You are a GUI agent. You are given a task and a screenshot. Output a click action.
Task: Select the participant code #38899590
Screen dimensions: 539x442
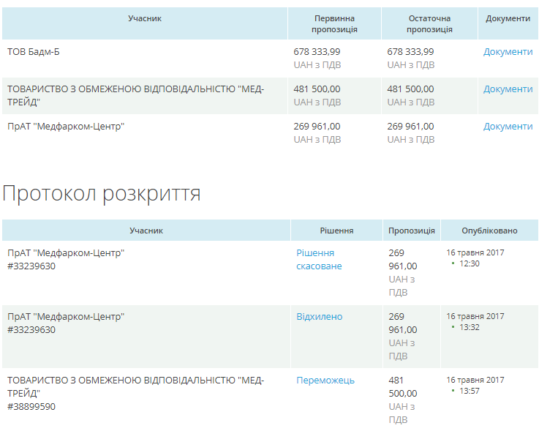coord(31,406)
